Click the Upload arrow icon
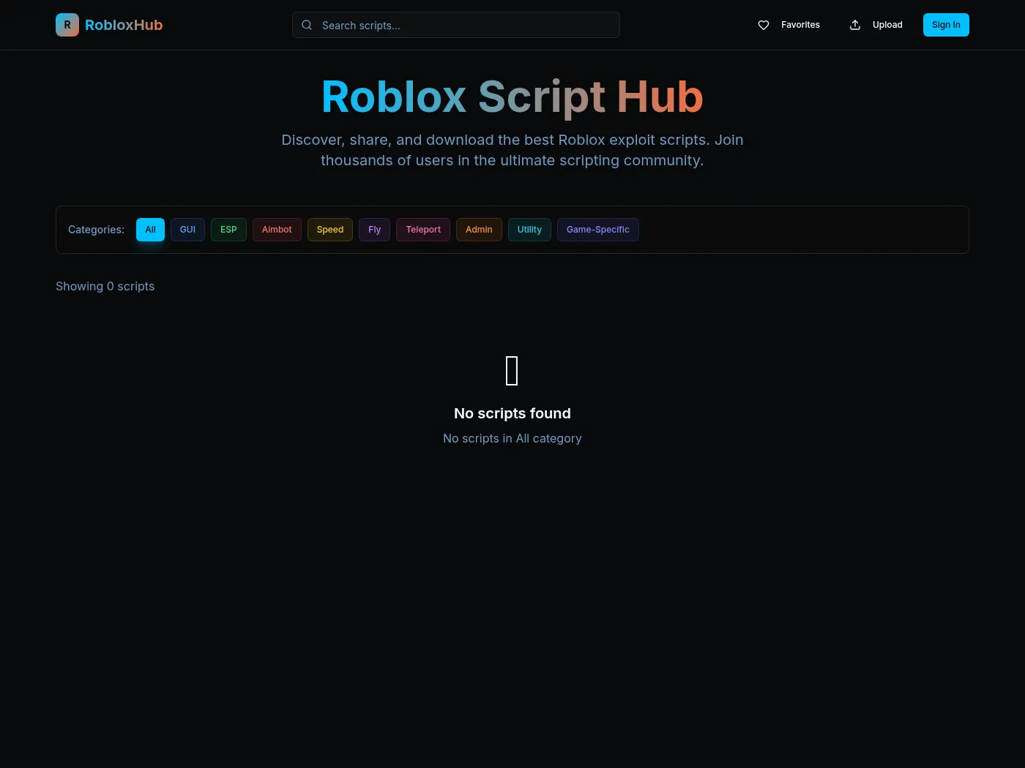Viewport: 1025px width, 768px height. point(855,25)
